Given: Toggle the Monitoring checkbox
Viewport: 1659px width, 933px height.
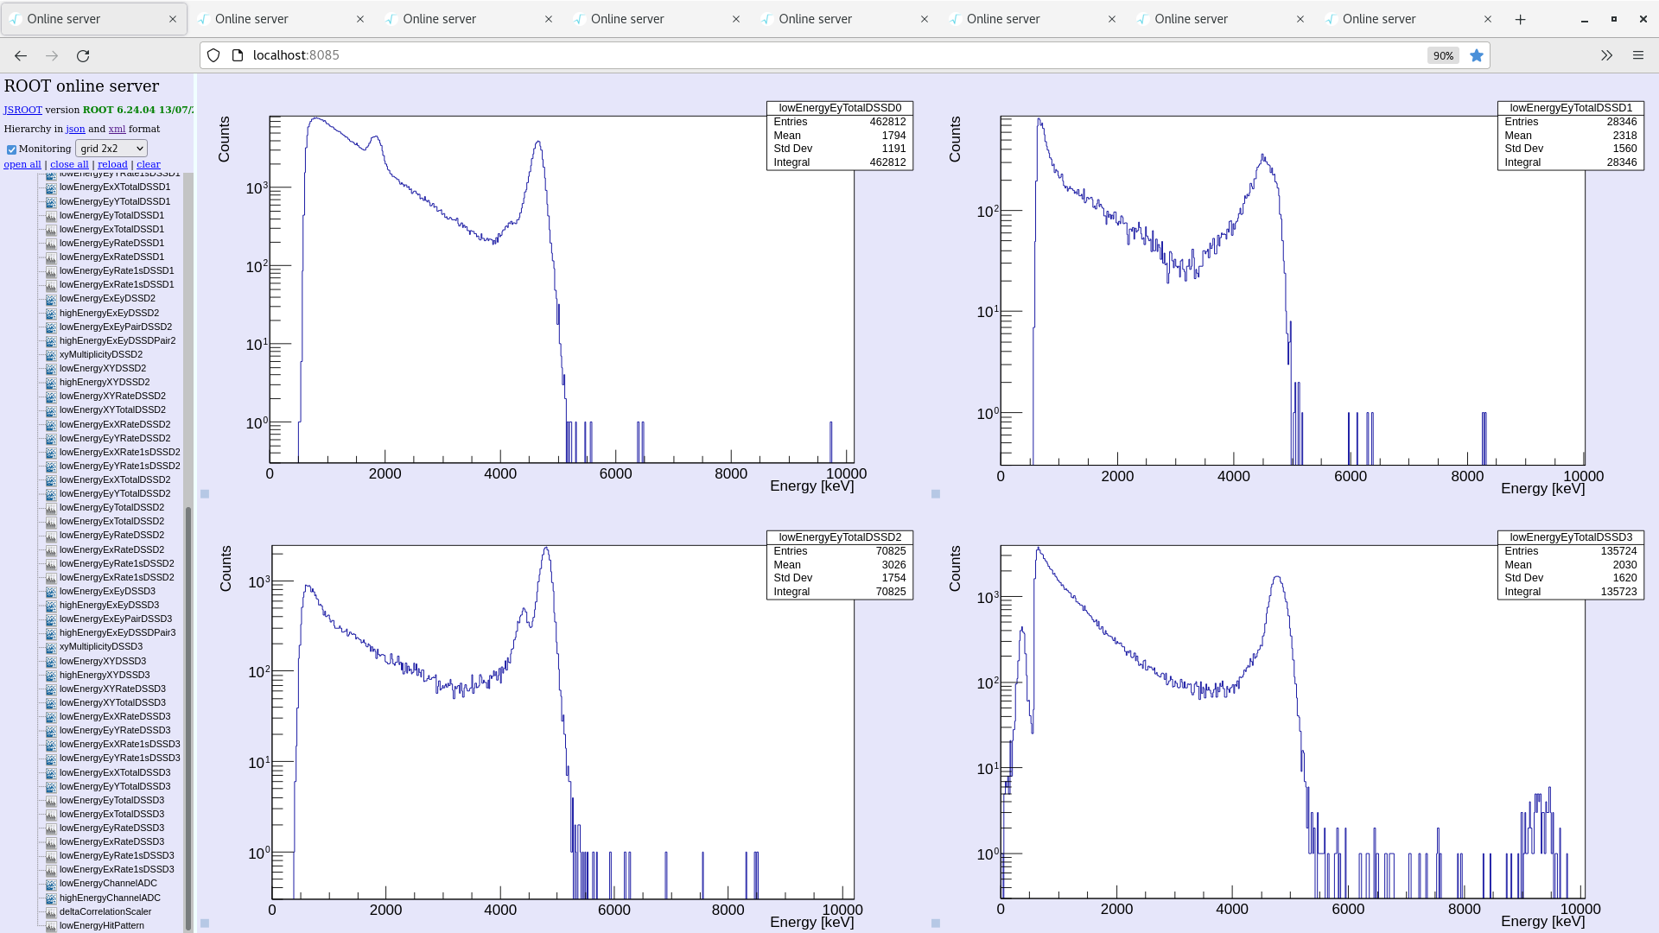Looking at the screenshot, I should (11, 149).
